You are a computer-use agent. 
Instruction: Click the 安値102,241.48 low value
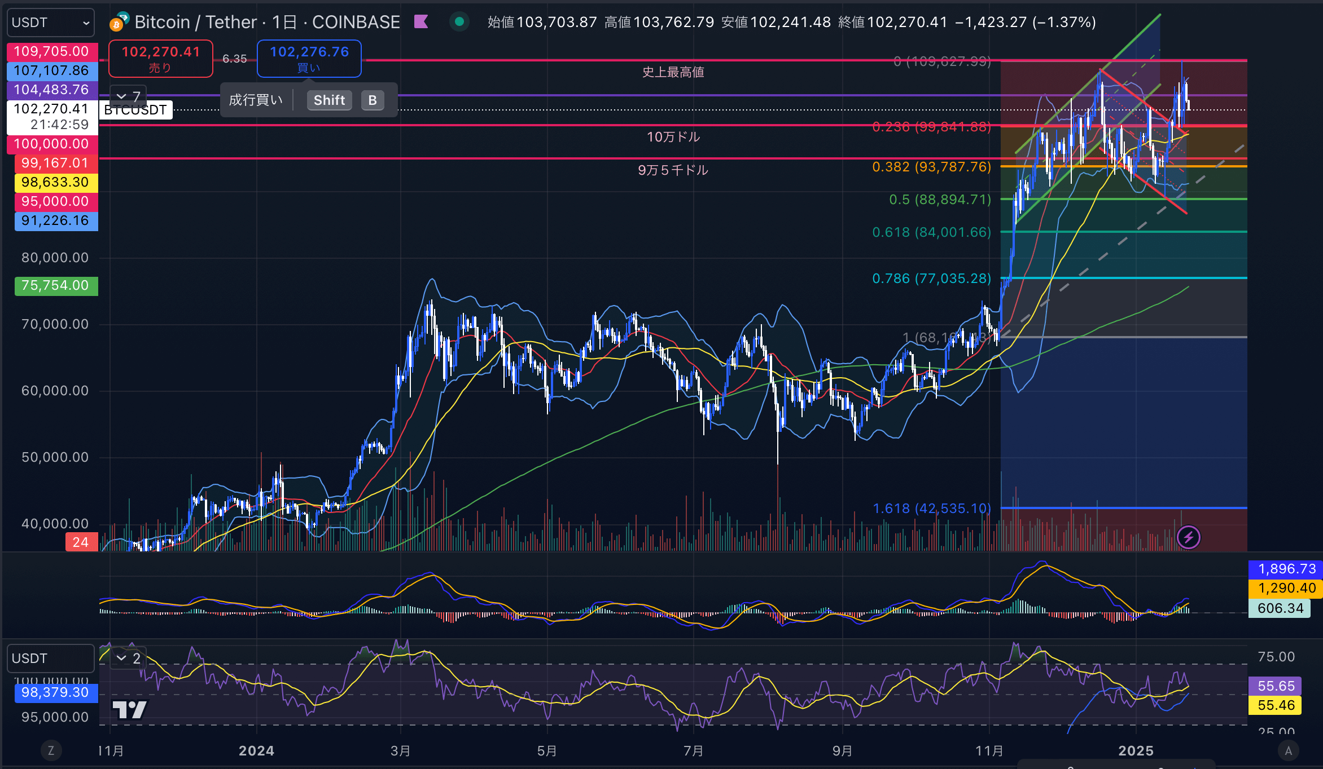tap(776, 22)
